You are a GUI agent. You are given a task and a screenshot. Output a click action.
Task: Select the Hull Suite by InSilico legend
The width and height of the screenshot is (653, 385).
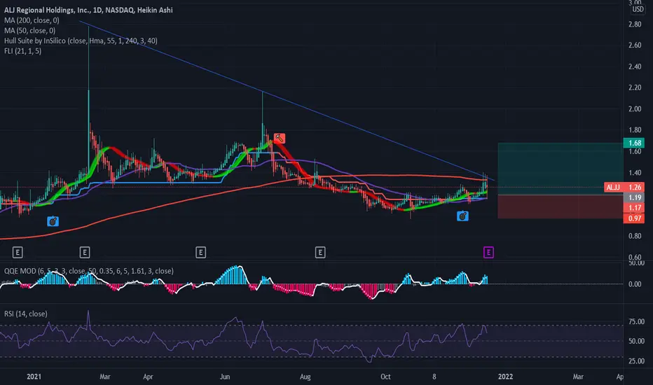81,41
